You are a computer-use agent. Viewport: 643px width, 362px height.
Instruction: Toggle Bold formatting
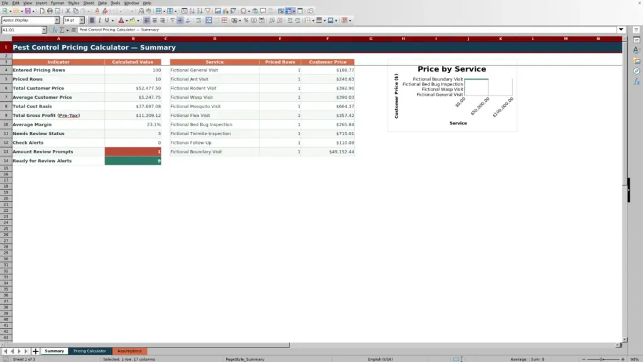(92, 20)
